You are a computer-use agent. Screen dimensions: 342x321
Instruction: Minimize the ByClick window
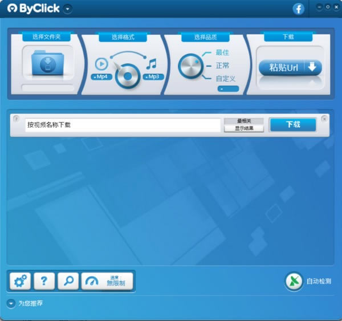pyautogui.click(x=319, y=7)
